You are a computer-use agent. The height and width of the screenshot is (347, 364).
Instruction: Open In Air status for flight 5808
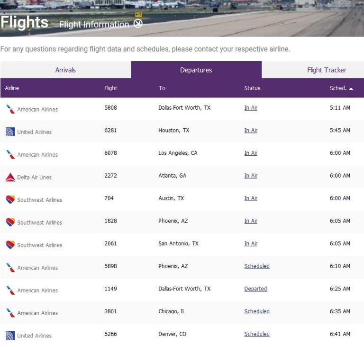(x=251, y=108)
